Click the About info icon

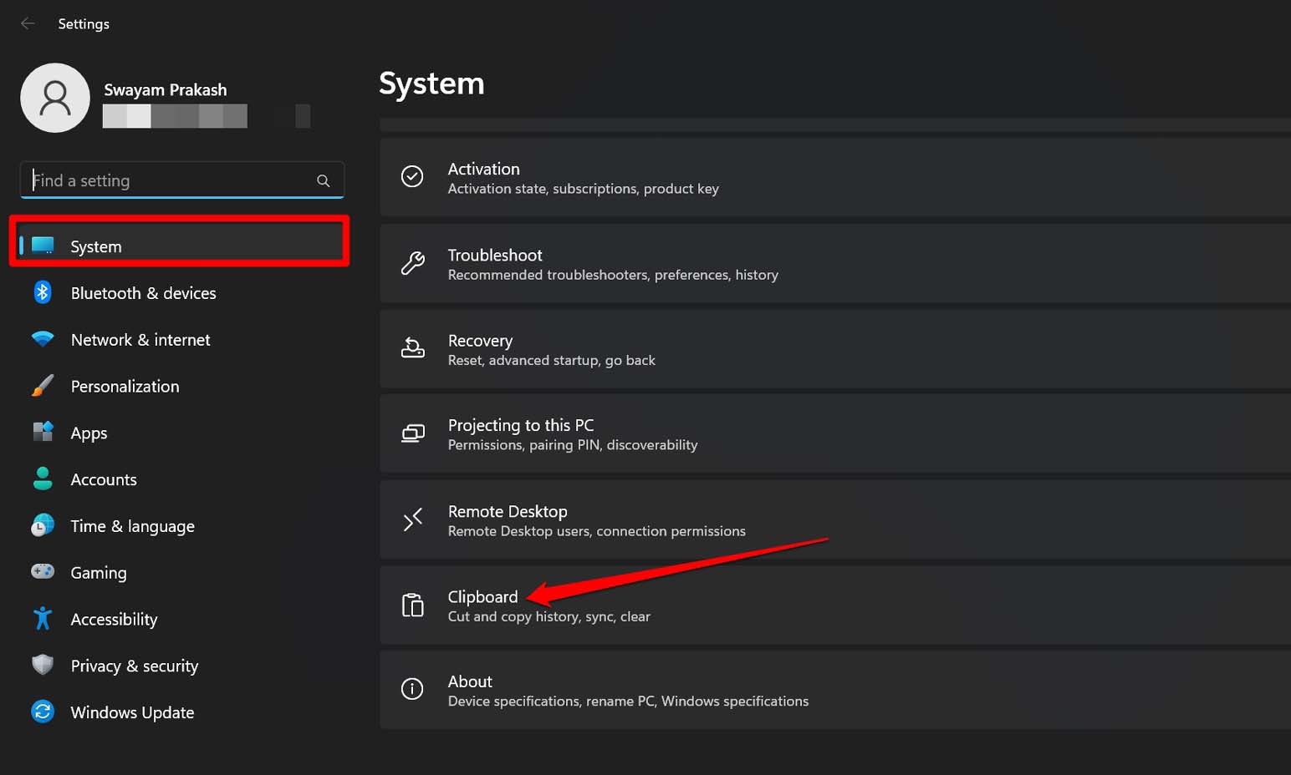point(412,689)
